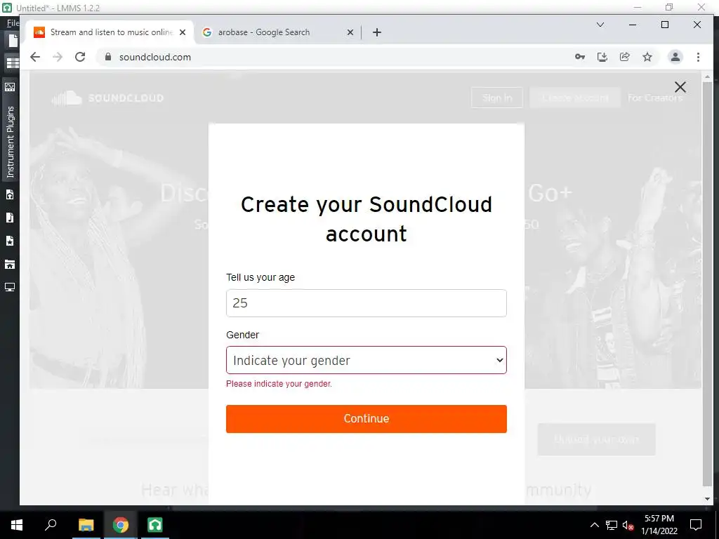Switch to the SoundCloud tab

click(110, 32)
